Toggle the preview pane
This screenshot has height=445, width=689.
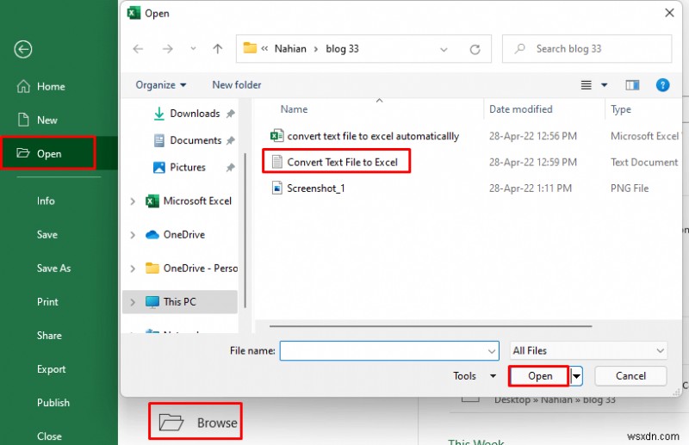click(x=632, y=85)
